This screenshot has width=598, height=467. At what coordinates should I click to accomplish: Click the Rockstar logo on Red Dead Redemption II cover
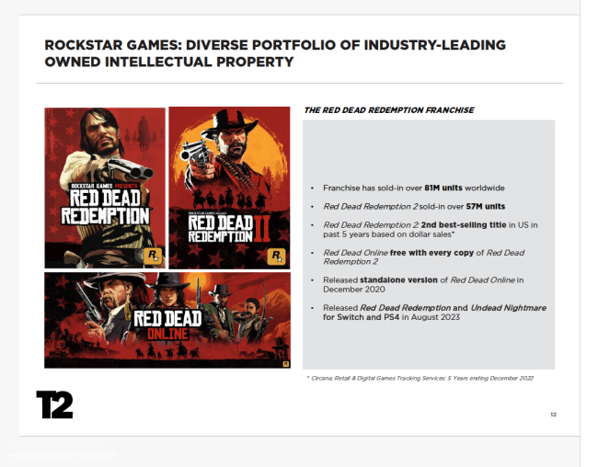tap(277, 256)
